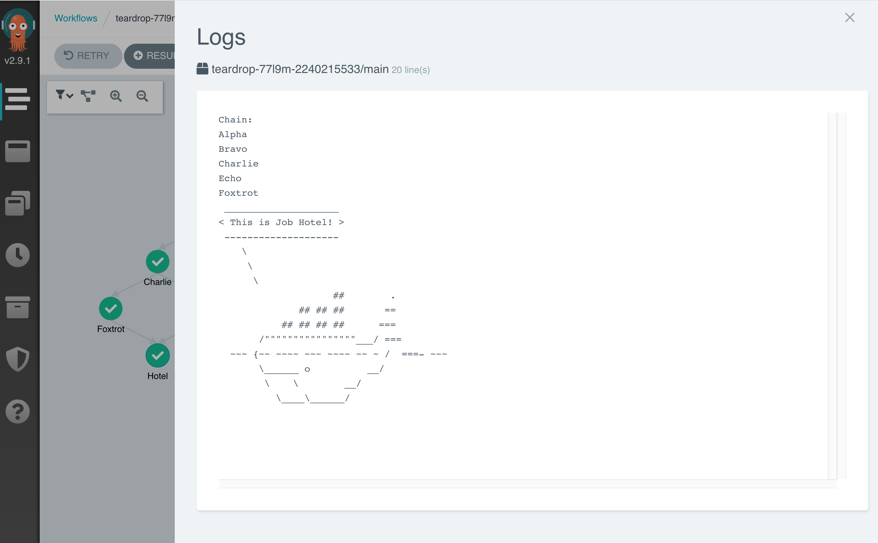Image resolution: width=878 pixels, height=543 pixels.
Task: Select the Foxtrot workflow node
Action: [x=111, y=308]
